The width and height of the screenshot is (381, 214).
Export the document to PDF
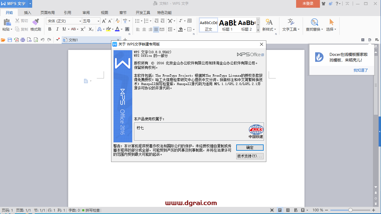tap(17, 40)
